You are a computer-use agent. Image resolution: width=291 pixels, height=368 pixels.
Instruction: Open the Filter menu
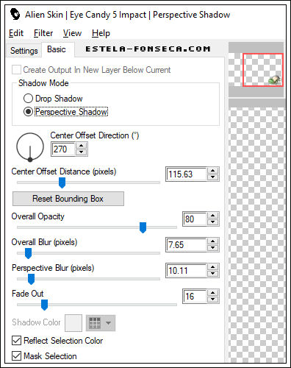click(x=43, y=33)
